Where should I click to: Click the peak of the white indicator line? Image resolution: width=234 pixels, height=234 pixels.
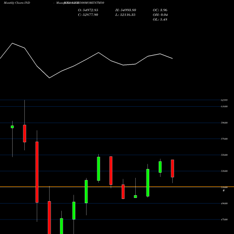click(x=13, y=43)
